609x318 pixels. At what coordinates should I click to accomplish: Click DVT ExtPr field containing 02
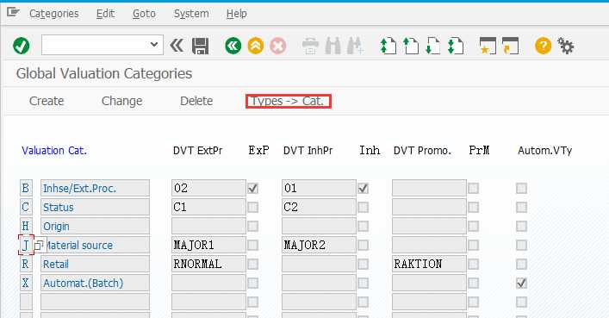[208, 188]
